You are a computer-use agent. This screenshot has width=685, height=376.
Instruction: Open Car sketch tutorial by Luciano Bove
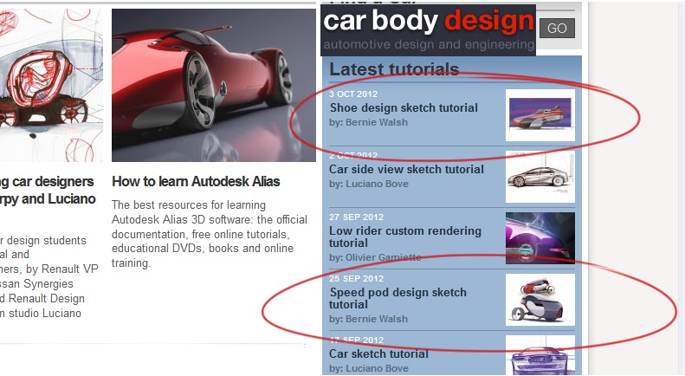(378, 353)
